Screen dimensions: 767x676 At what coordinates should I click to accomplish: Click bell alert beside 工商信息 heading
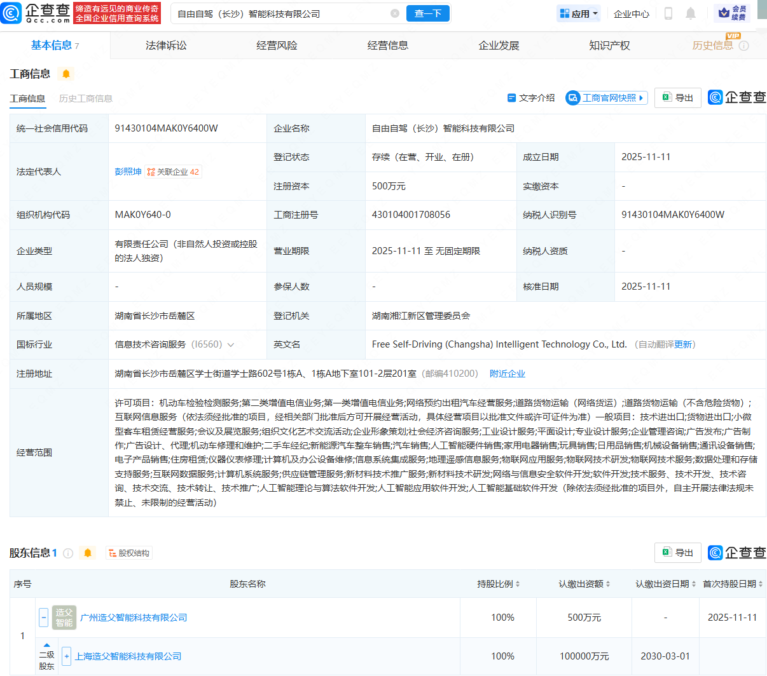[x=66, y=74]
